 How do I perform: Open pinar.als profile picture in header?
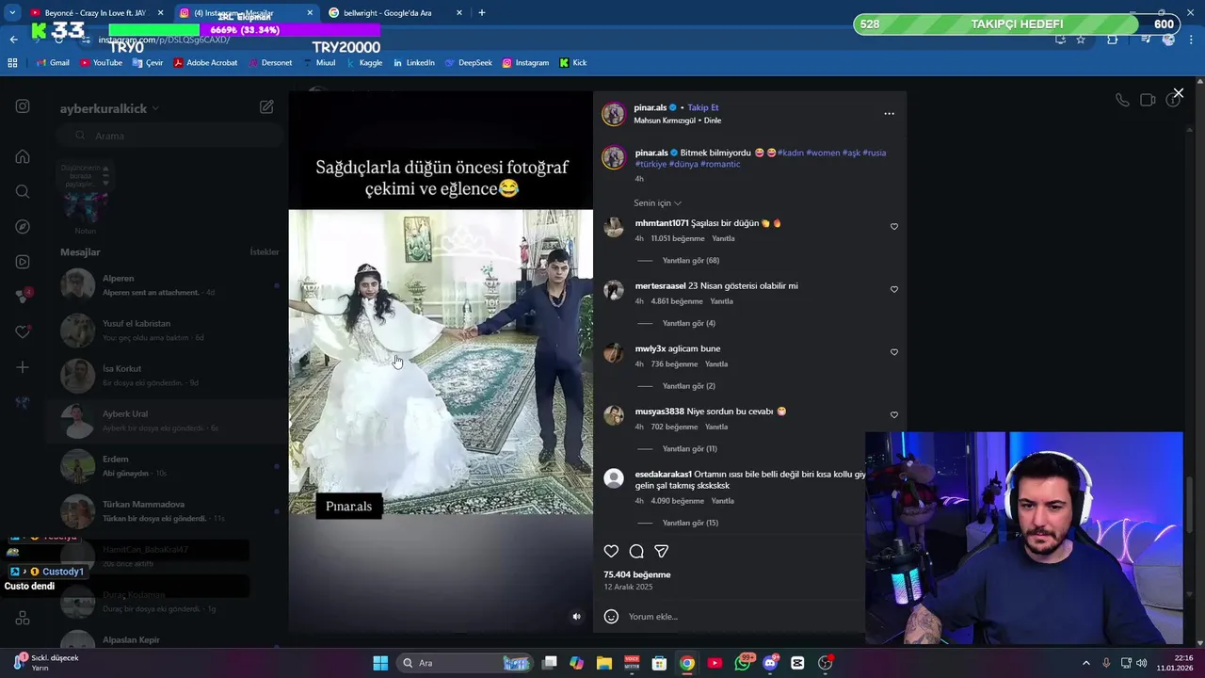[x=614, y=114]
